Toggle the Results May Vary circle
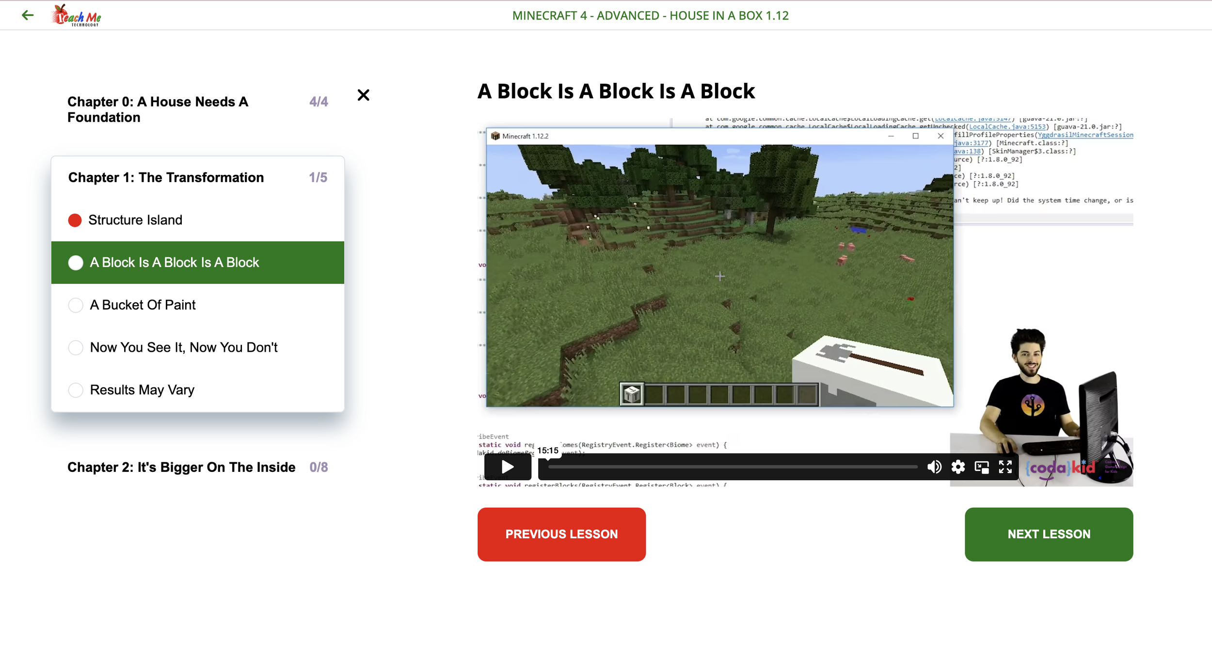The height and width of the screenshot is (656, 1212). (x=76, y=390)
